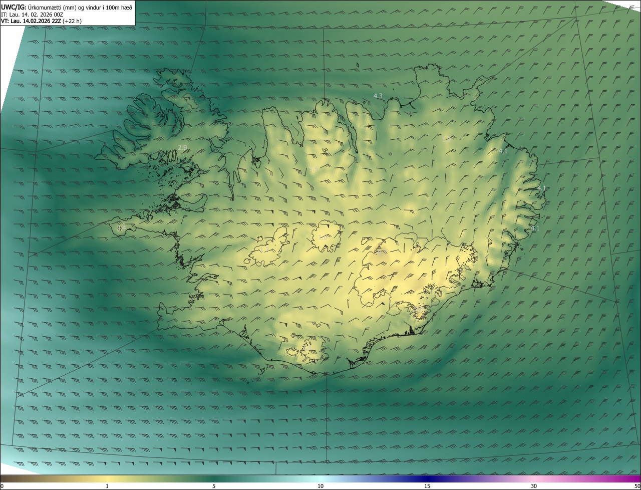Image resolution: width=641 pixels, height=490 pixels.
Task: Click the map value label '4.3'
Action: click(x=378, y=96)
